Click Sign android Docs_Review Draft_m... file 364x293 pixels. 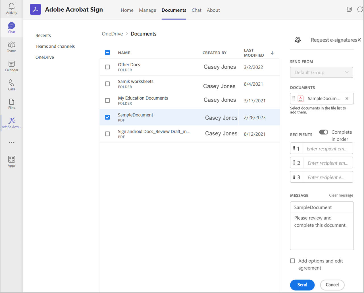(154, 131)
